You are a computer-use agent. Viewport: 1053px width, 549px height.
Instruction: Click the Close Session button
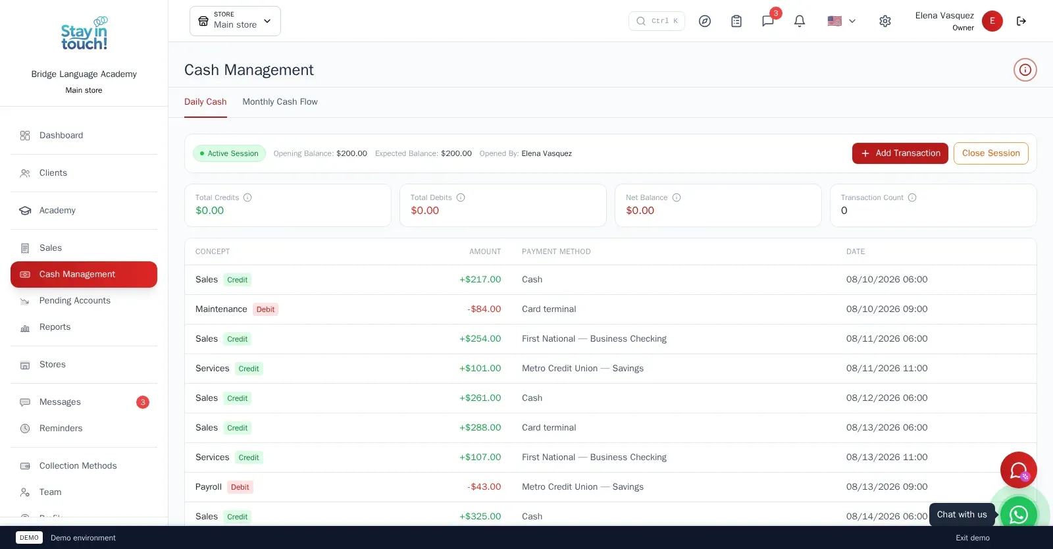[x=991, y=153]
